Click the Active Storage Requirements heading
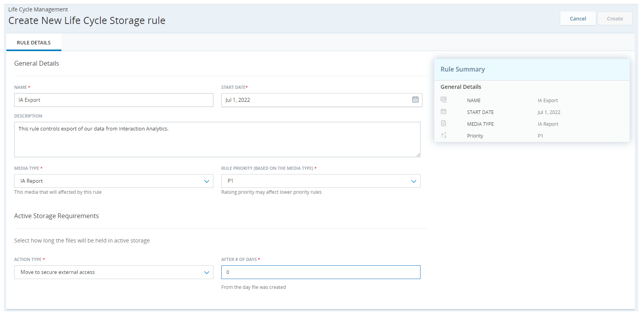The height and width of the screenshot is (316, 643). coord(57,216)
